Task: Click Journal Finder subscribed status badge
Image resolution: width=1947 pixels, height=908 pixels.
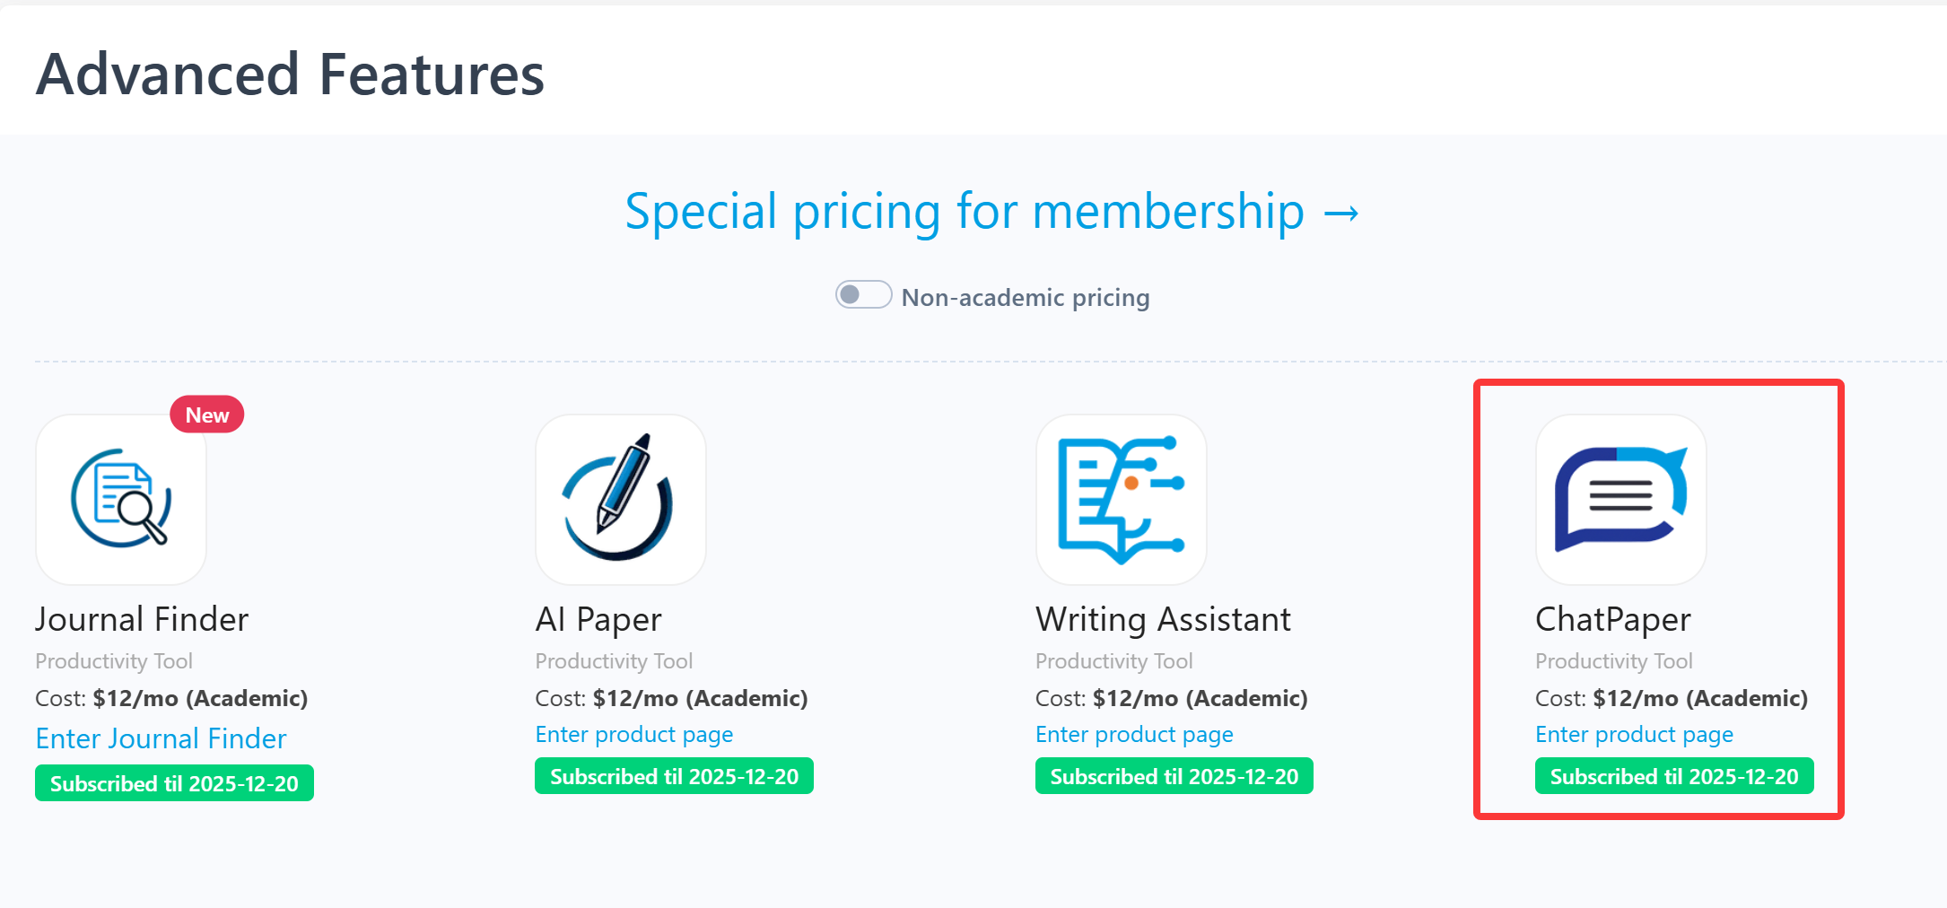Action: coord(174,783)
